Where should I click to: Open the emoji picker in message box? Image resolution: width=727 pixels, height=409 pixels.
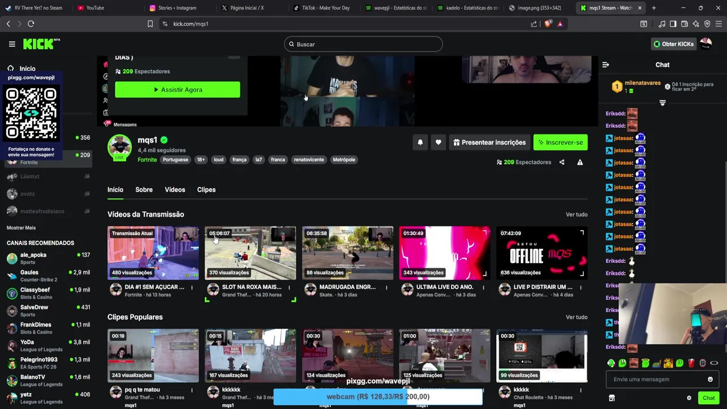pyautogui.click(x=710, y=379)
